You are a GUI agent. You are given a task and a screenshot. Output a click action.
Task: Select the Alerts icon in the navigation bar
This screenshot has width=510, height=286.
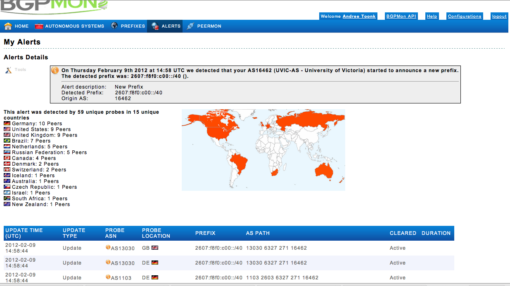[x=155, y=26]
